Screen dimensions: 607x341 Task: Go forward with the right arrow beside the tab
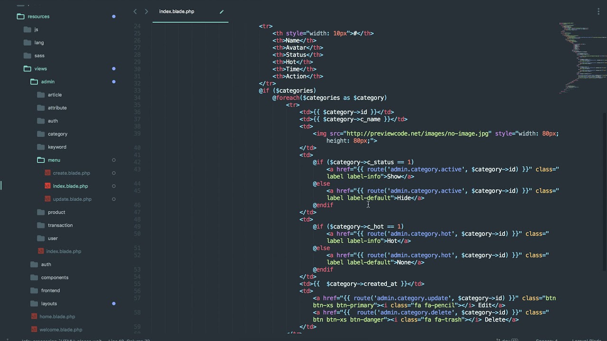tap(146, 11)
